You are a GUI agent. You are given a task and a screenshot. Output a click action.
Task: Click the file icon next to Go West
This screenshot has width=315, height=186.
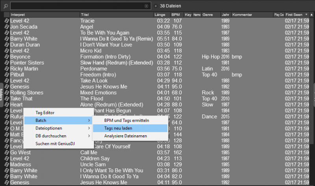[x=6, y=153]
